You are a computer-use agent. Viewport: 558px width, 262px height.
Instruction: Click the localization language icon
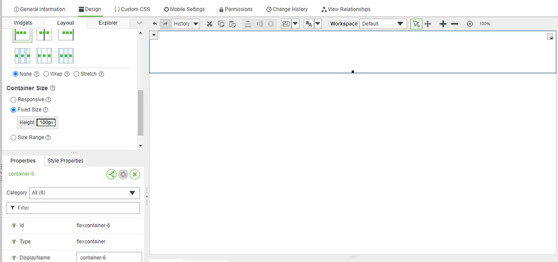(309, 24)
